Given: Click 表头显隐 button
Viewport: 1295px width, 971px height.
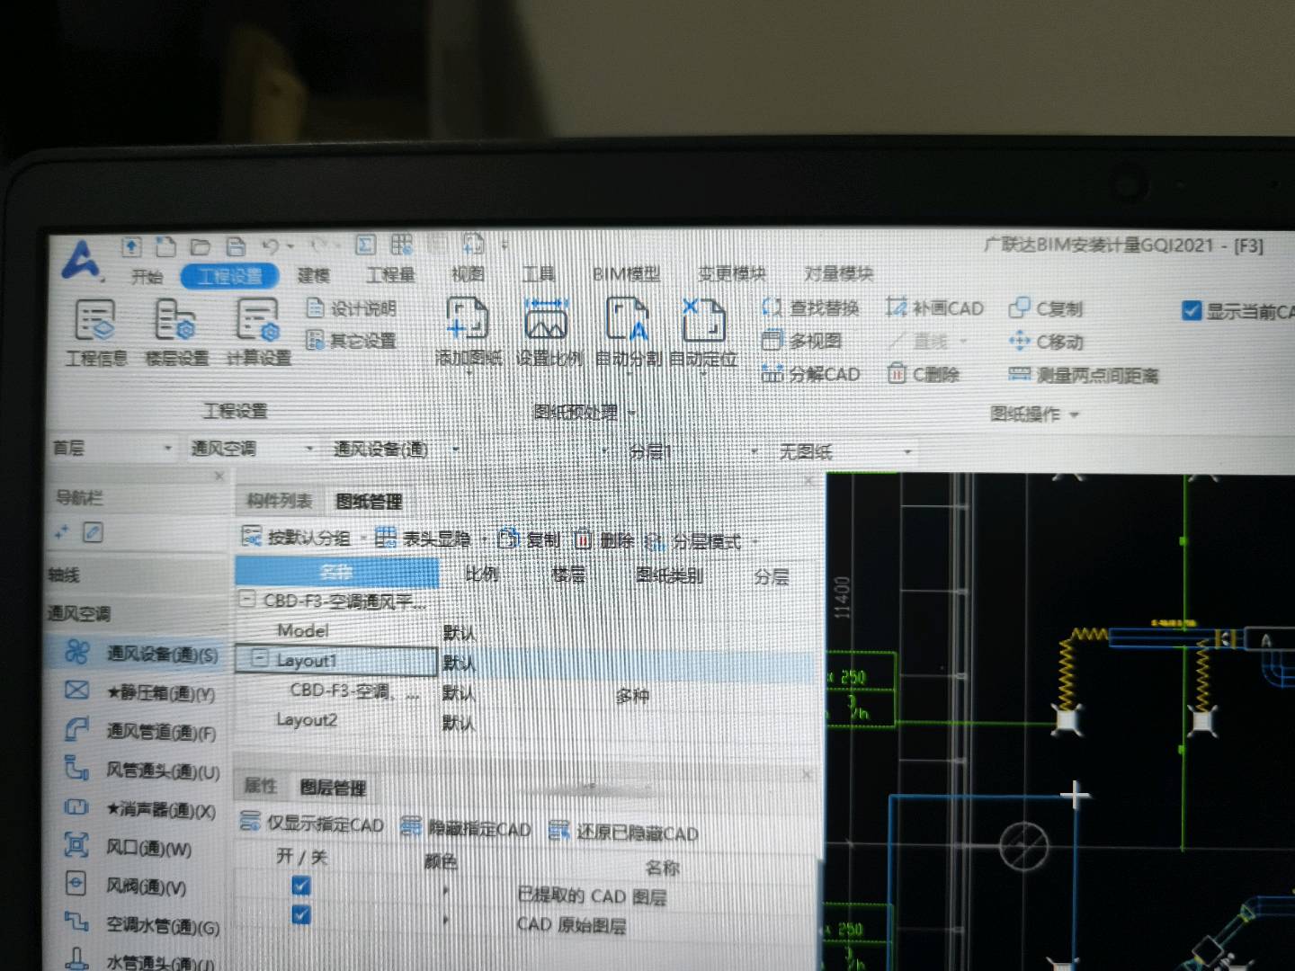Looking at the screenshot, I should click(x=424, y=539).
